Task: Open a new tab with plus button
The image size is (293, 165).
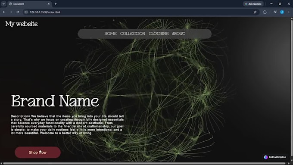Action: click(56, 4)
